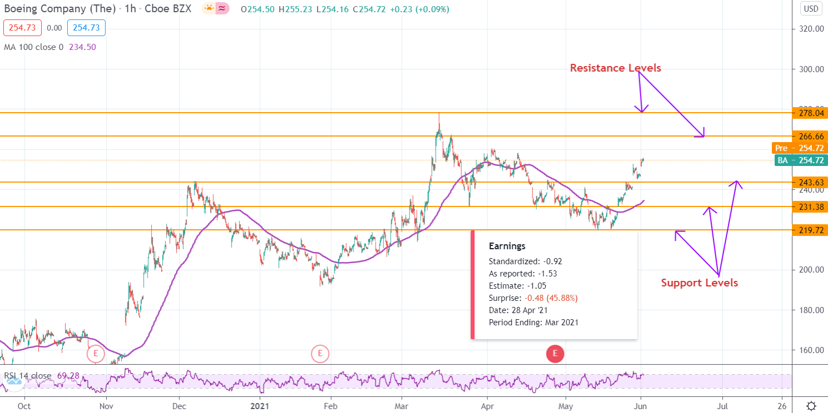Click the pink approximate-equal data badge icon
828x413 pixels.
pos(222,9)
